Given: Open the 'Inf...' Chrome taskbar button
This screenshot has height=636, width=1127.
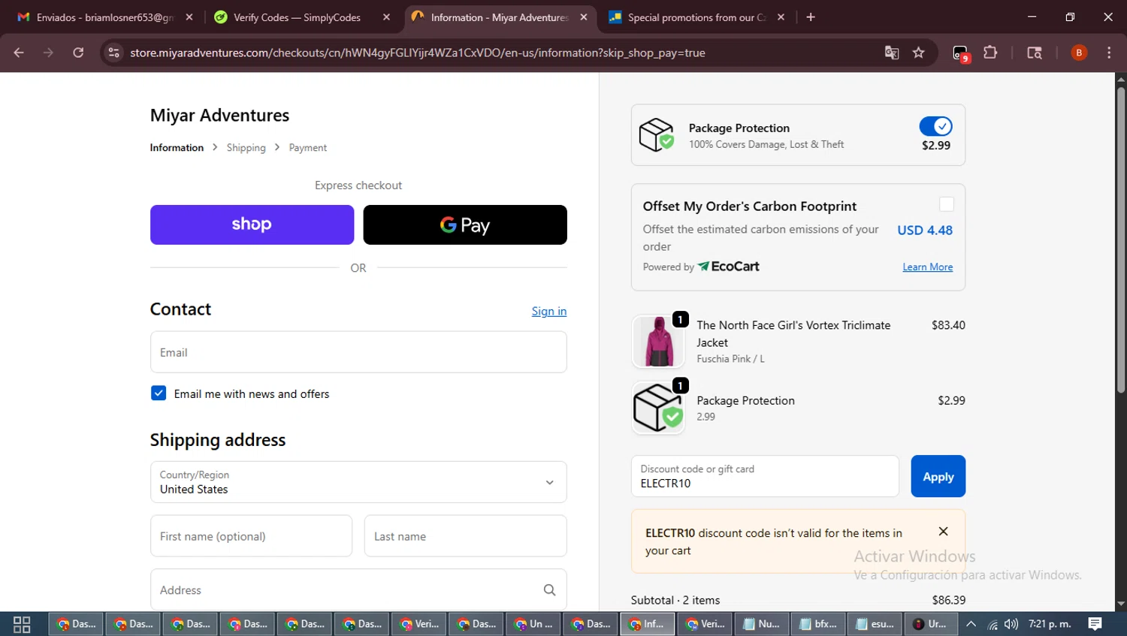Looking at the screenshot, I should click(x=647, y=624).
